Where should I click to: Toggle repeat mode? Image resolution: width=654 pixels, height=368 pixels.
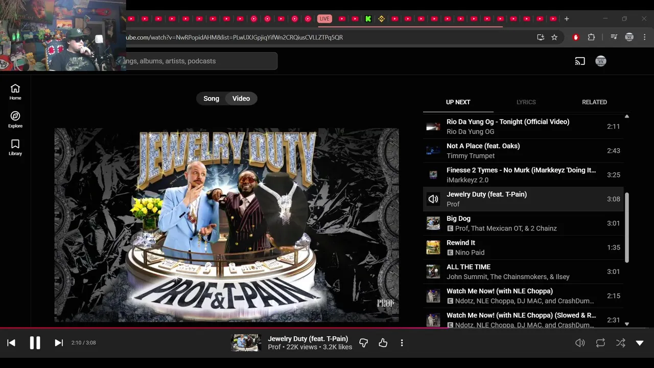click(x=600, y=343)
